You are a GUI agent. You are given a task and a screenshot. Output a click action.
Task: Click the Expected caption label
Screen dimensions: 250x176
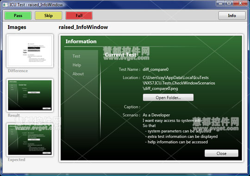click(16, 160)
